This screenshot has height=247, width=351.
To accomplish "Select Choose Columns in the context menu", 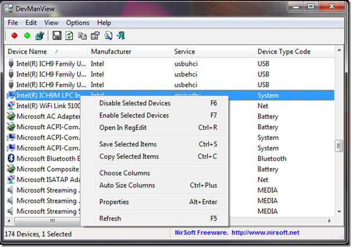I will tap(124, 173).
